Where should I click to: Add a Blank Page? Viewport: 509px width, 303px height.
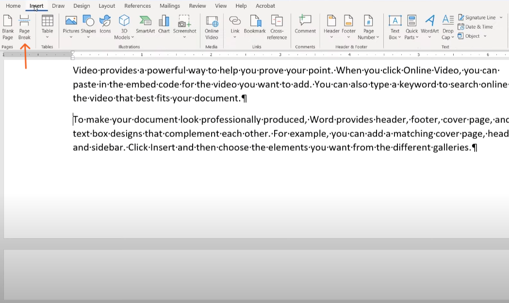(x=8, y=28)
